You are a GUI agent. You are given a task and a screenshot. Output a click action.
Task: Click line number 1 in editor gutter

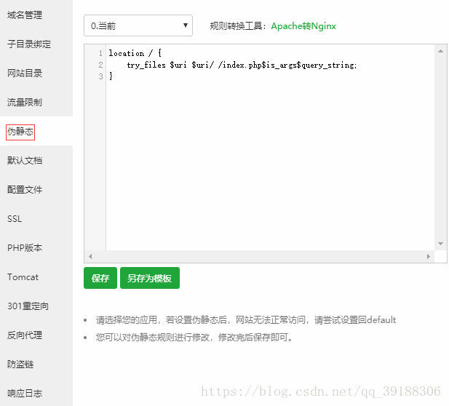pyautogui.click(x=100, y=53)
